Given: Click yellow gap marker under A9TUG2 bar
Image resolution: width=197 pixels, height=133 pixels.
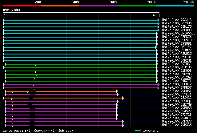Looking at the screenshot, I should click(36, 65).
